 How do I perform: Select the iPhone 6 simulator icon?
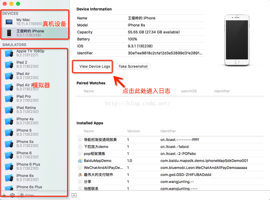point(9,155)
